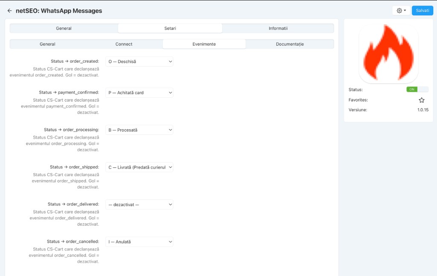Viewport: 437px width, 276px height.
Task: Click the 'Status → order_shipped:' label
Action: [x=74, y=167]
